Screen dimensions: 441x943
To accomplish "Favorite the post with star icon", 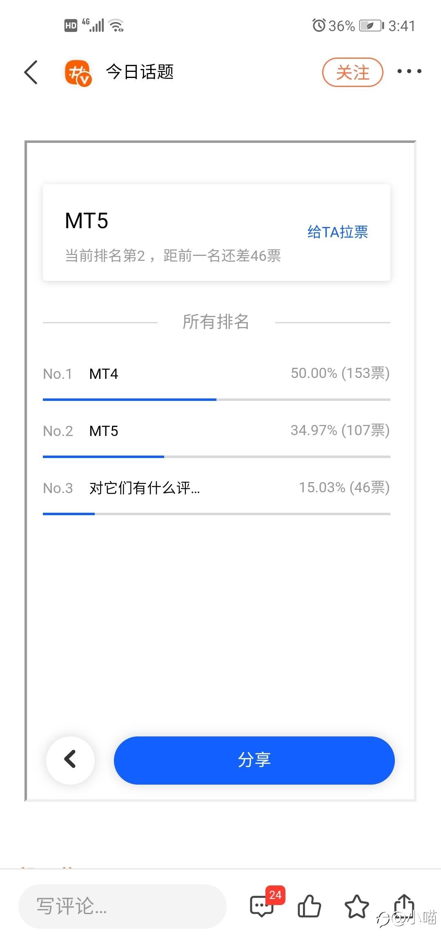I will (356, 906).
